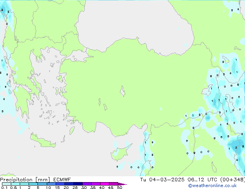This screenshot has height=189, width=245.
Task: Click the light cyan 1 mm legend swatch
Action: [24, 184]
